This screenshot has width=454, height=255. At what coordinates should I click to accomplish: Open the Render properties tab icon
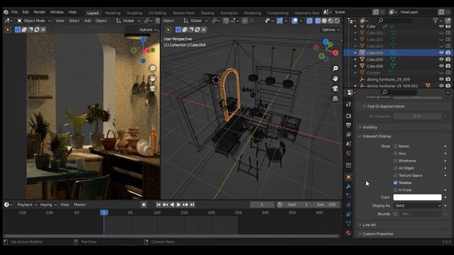pyautogui.click(x=348, y=116)
